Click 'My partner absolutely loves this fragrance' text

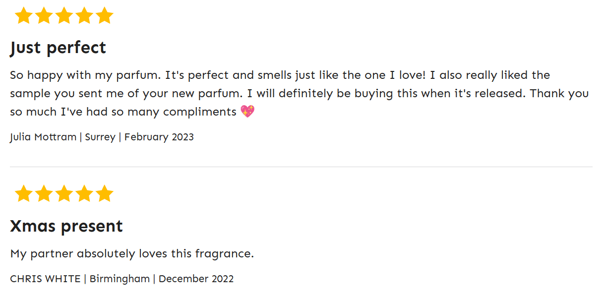(x=132, y=254)
